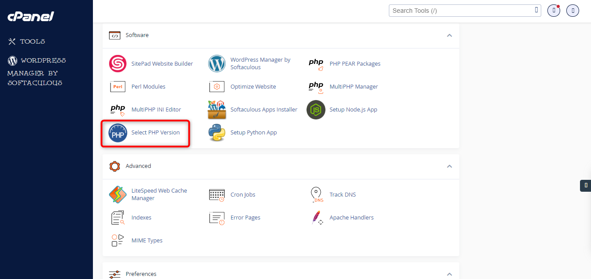Open SitePad Website Builder link
The image size is (591, 279).
click(x=162, y=64)
